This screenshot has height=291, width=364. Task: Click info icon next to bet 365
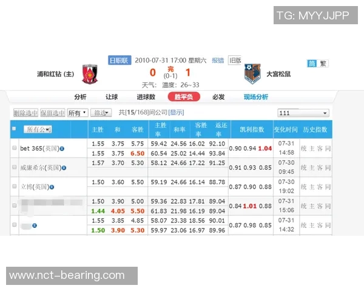[x=62, y=149]
